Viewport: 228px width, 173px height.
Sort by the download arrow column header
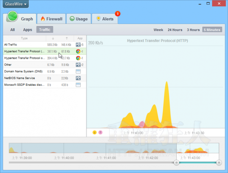coord(53,38)
